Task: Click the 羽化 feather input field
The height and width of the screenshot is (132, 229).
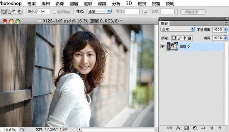Action: (43, 11)
